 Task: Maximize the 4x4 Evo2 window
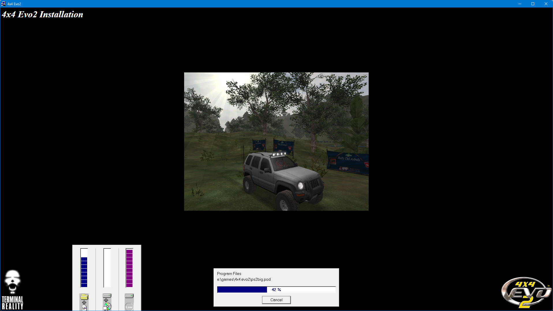point(533,4)
